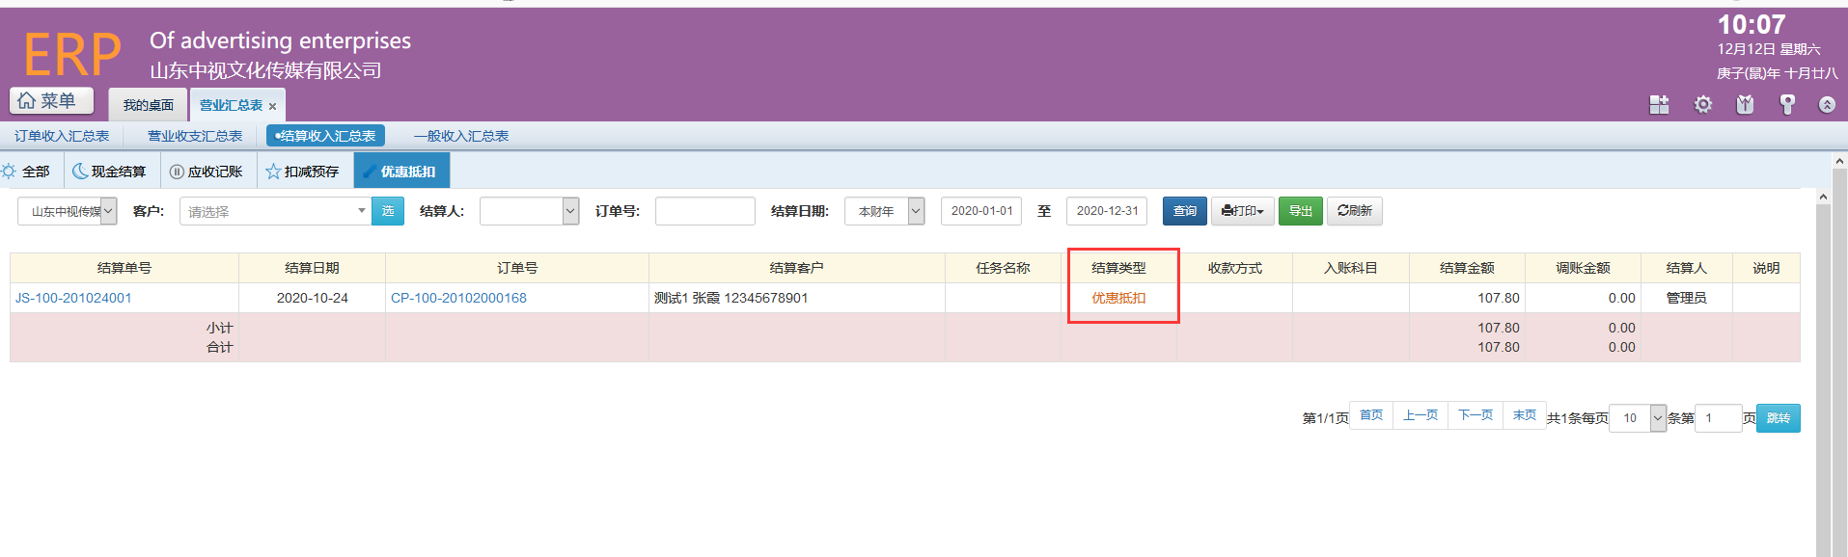Click customer cell 测试1 张霞 12345678901
This screenshot has height=557, width=1848.
click(x=797, y=298)
